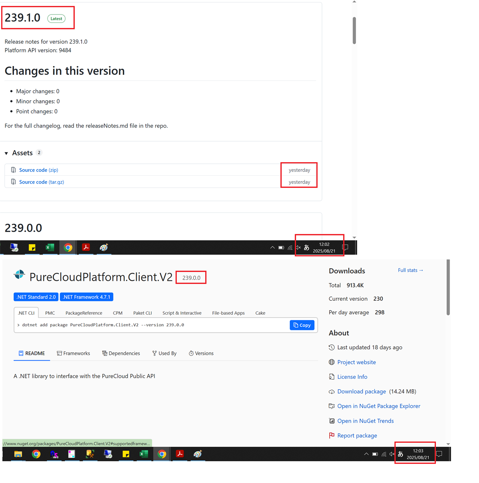
Task: Select the PMC tab
Action: pos(50,313)
